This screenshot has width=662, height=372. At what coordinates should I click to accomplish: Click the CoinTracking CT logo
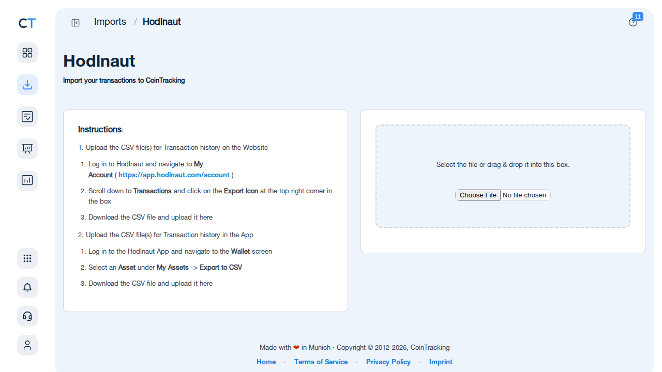point(27,23)
